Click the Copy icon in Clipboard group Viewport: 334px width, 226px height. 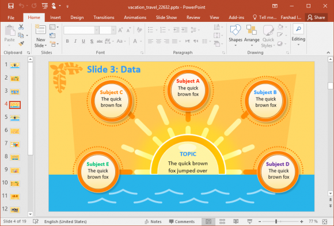[21, 35]
